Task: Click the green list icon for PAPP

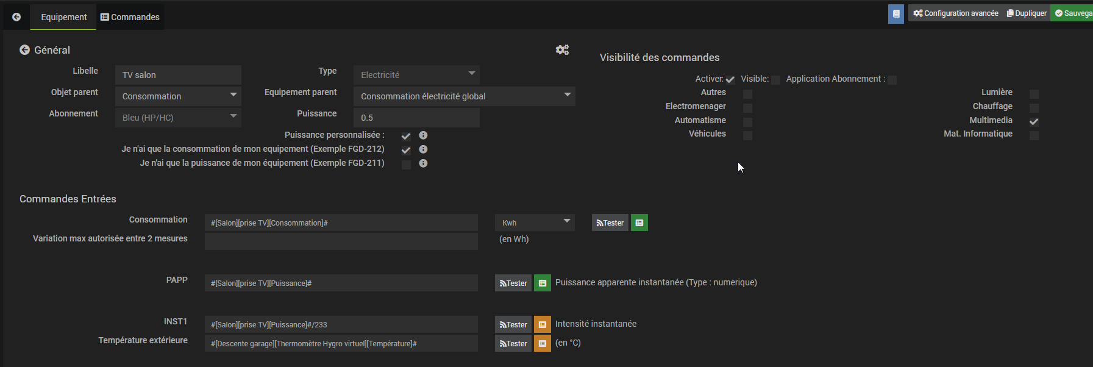Action: pyautogui.click(x=542, y=283)
